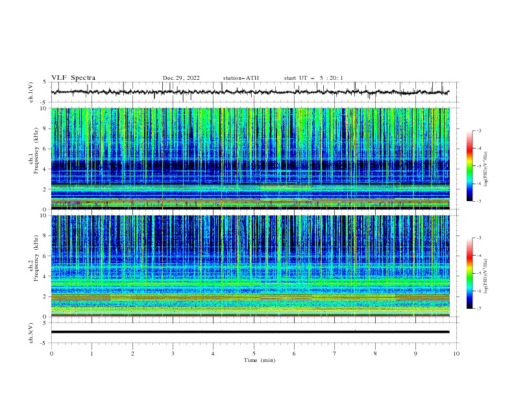The image size is (514, 397).
Task: Click the '7' tick label on time axis
Action: (x=335, y=354)
